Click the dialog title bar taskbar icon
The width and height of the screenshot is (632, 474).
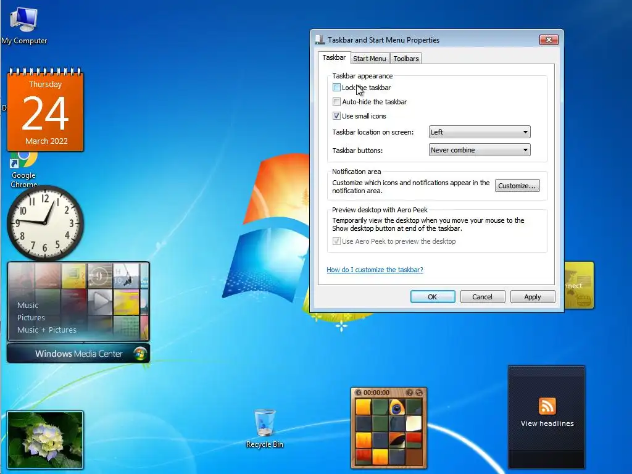pos(320,39)
